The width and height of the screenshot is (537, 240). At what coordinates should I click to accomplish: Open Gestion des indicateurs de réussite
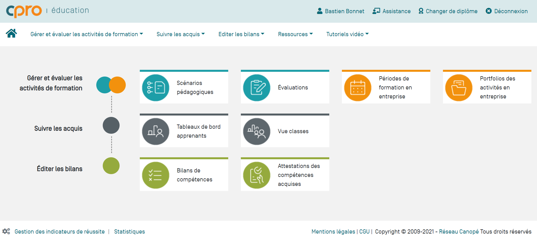coord(60,232)
